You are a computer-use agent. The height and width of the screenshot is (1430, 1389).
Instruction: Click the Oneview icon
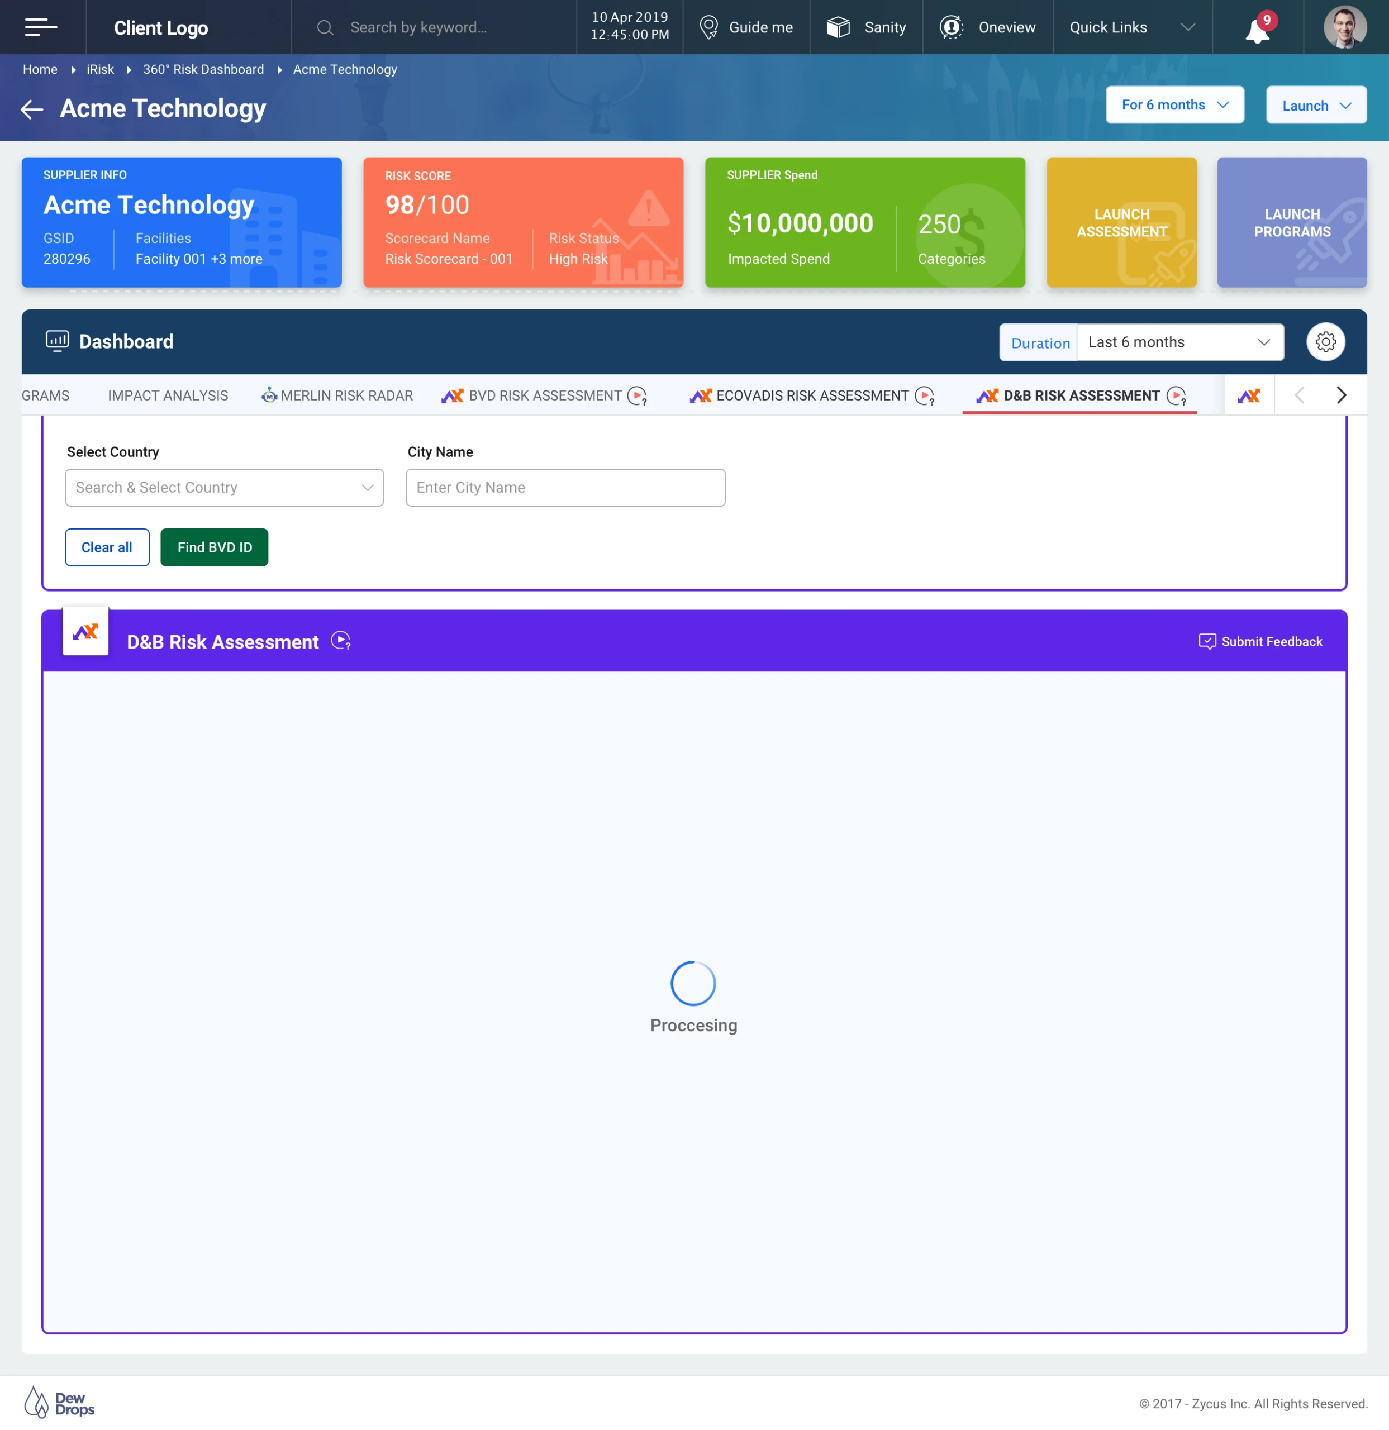[x=951, y=27]
